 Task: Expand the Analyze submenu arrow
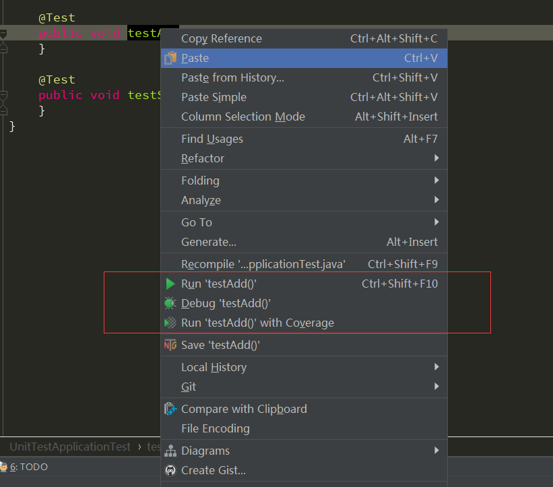click(x=436, y=200)
